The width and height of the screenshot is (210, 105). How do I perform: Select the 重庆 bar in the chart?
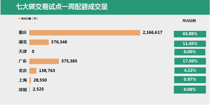tap(85, 33)
